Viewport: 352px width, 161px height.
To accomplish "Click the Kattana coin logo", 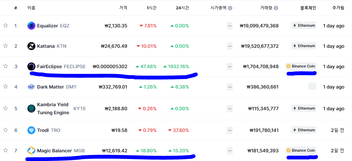I will [31, 46].
